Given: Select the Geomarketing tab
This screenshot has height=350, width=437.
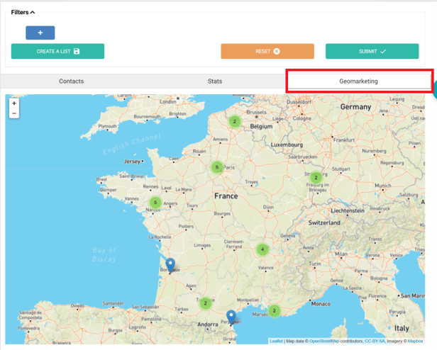Looking at the screenshot, I should coord(358,81).
